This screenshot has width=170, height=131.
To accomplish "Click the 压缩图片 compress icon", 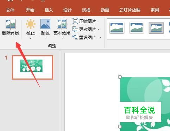I will click(75, 21).
